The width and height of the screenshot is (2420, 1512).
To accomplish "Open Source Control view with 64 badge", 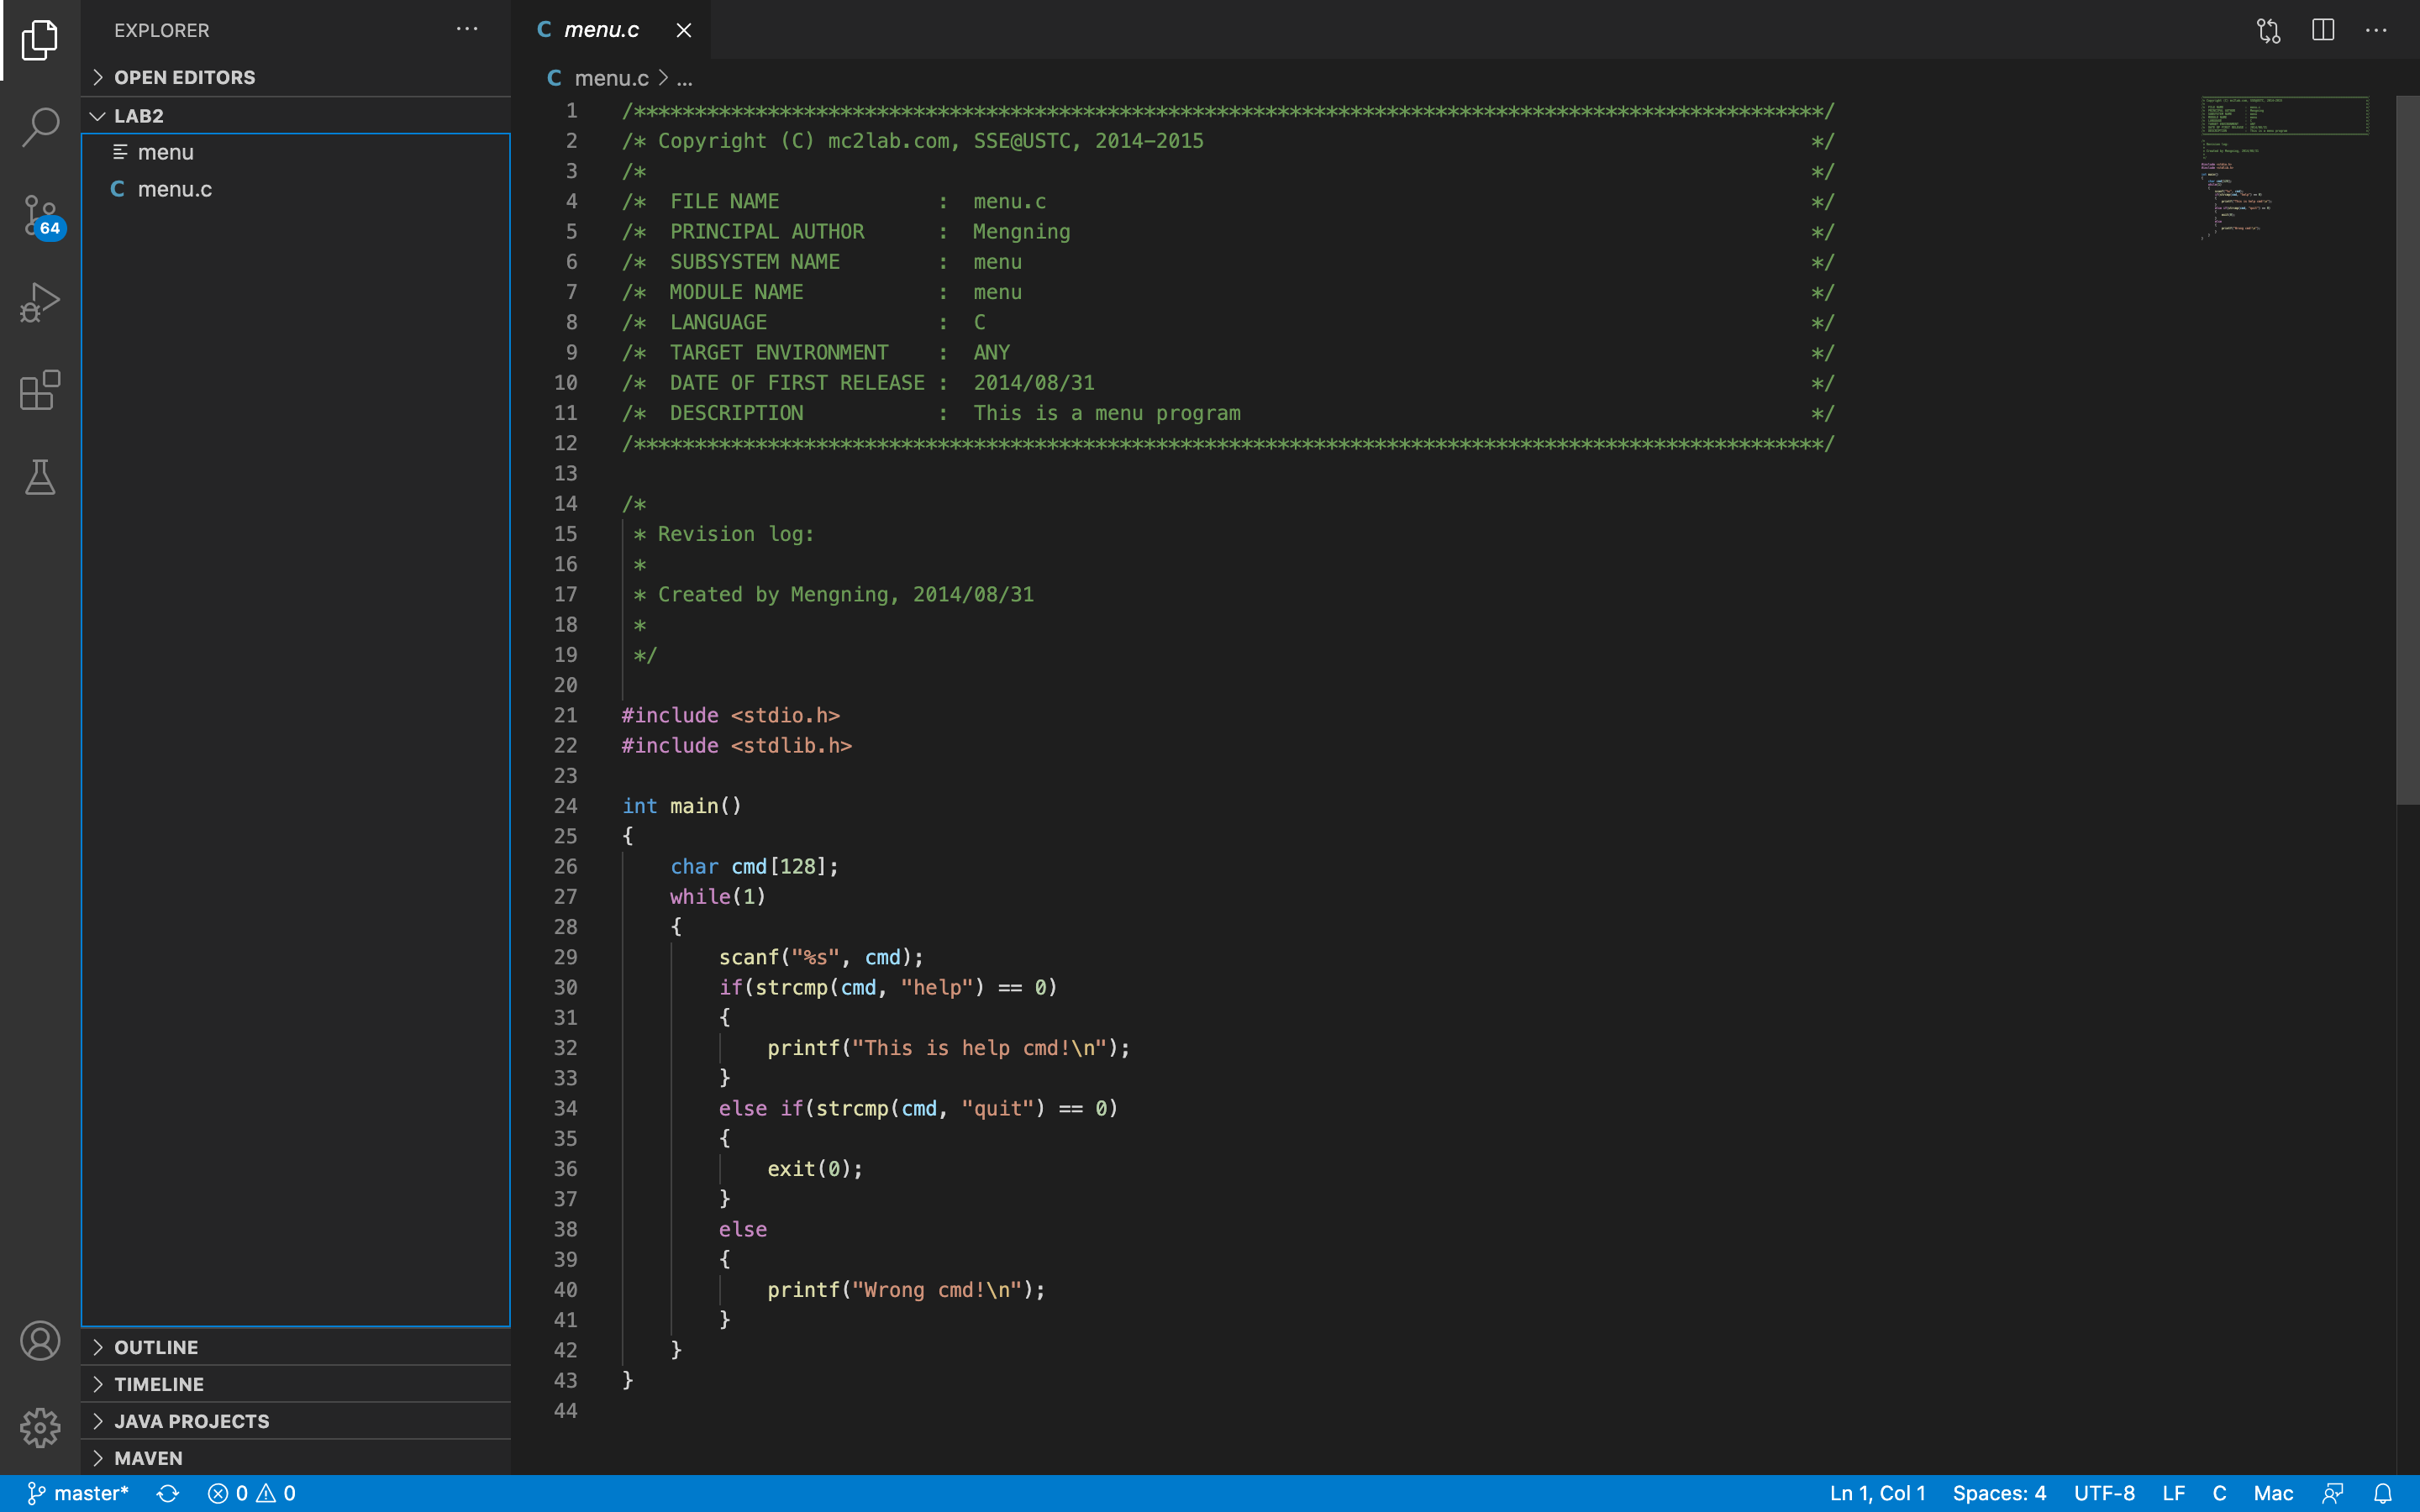I will pos(40,215).
